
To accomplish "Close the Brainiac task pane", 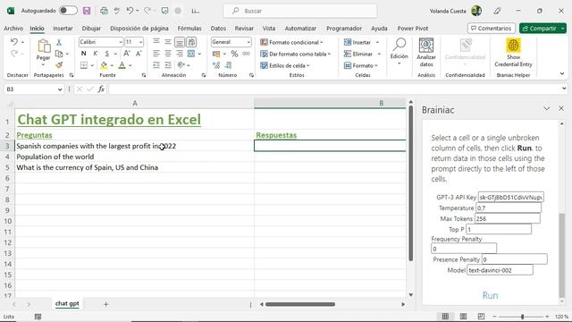I will pyautogui.click(x=561, y=109).
